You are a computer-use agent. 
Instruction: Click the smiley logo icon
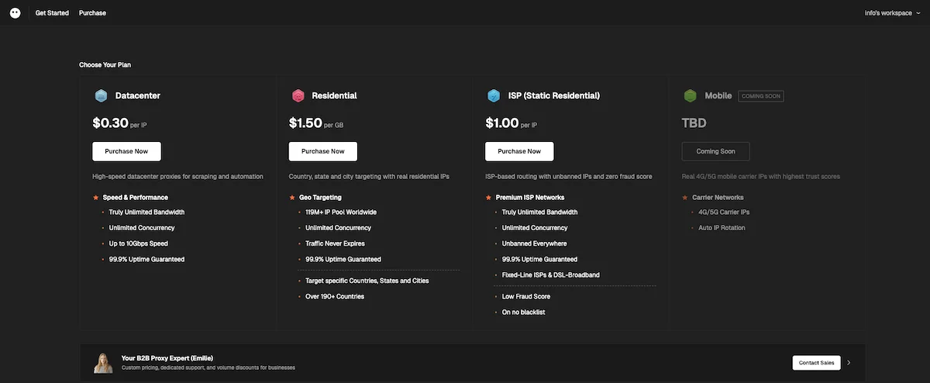point(15,13)
